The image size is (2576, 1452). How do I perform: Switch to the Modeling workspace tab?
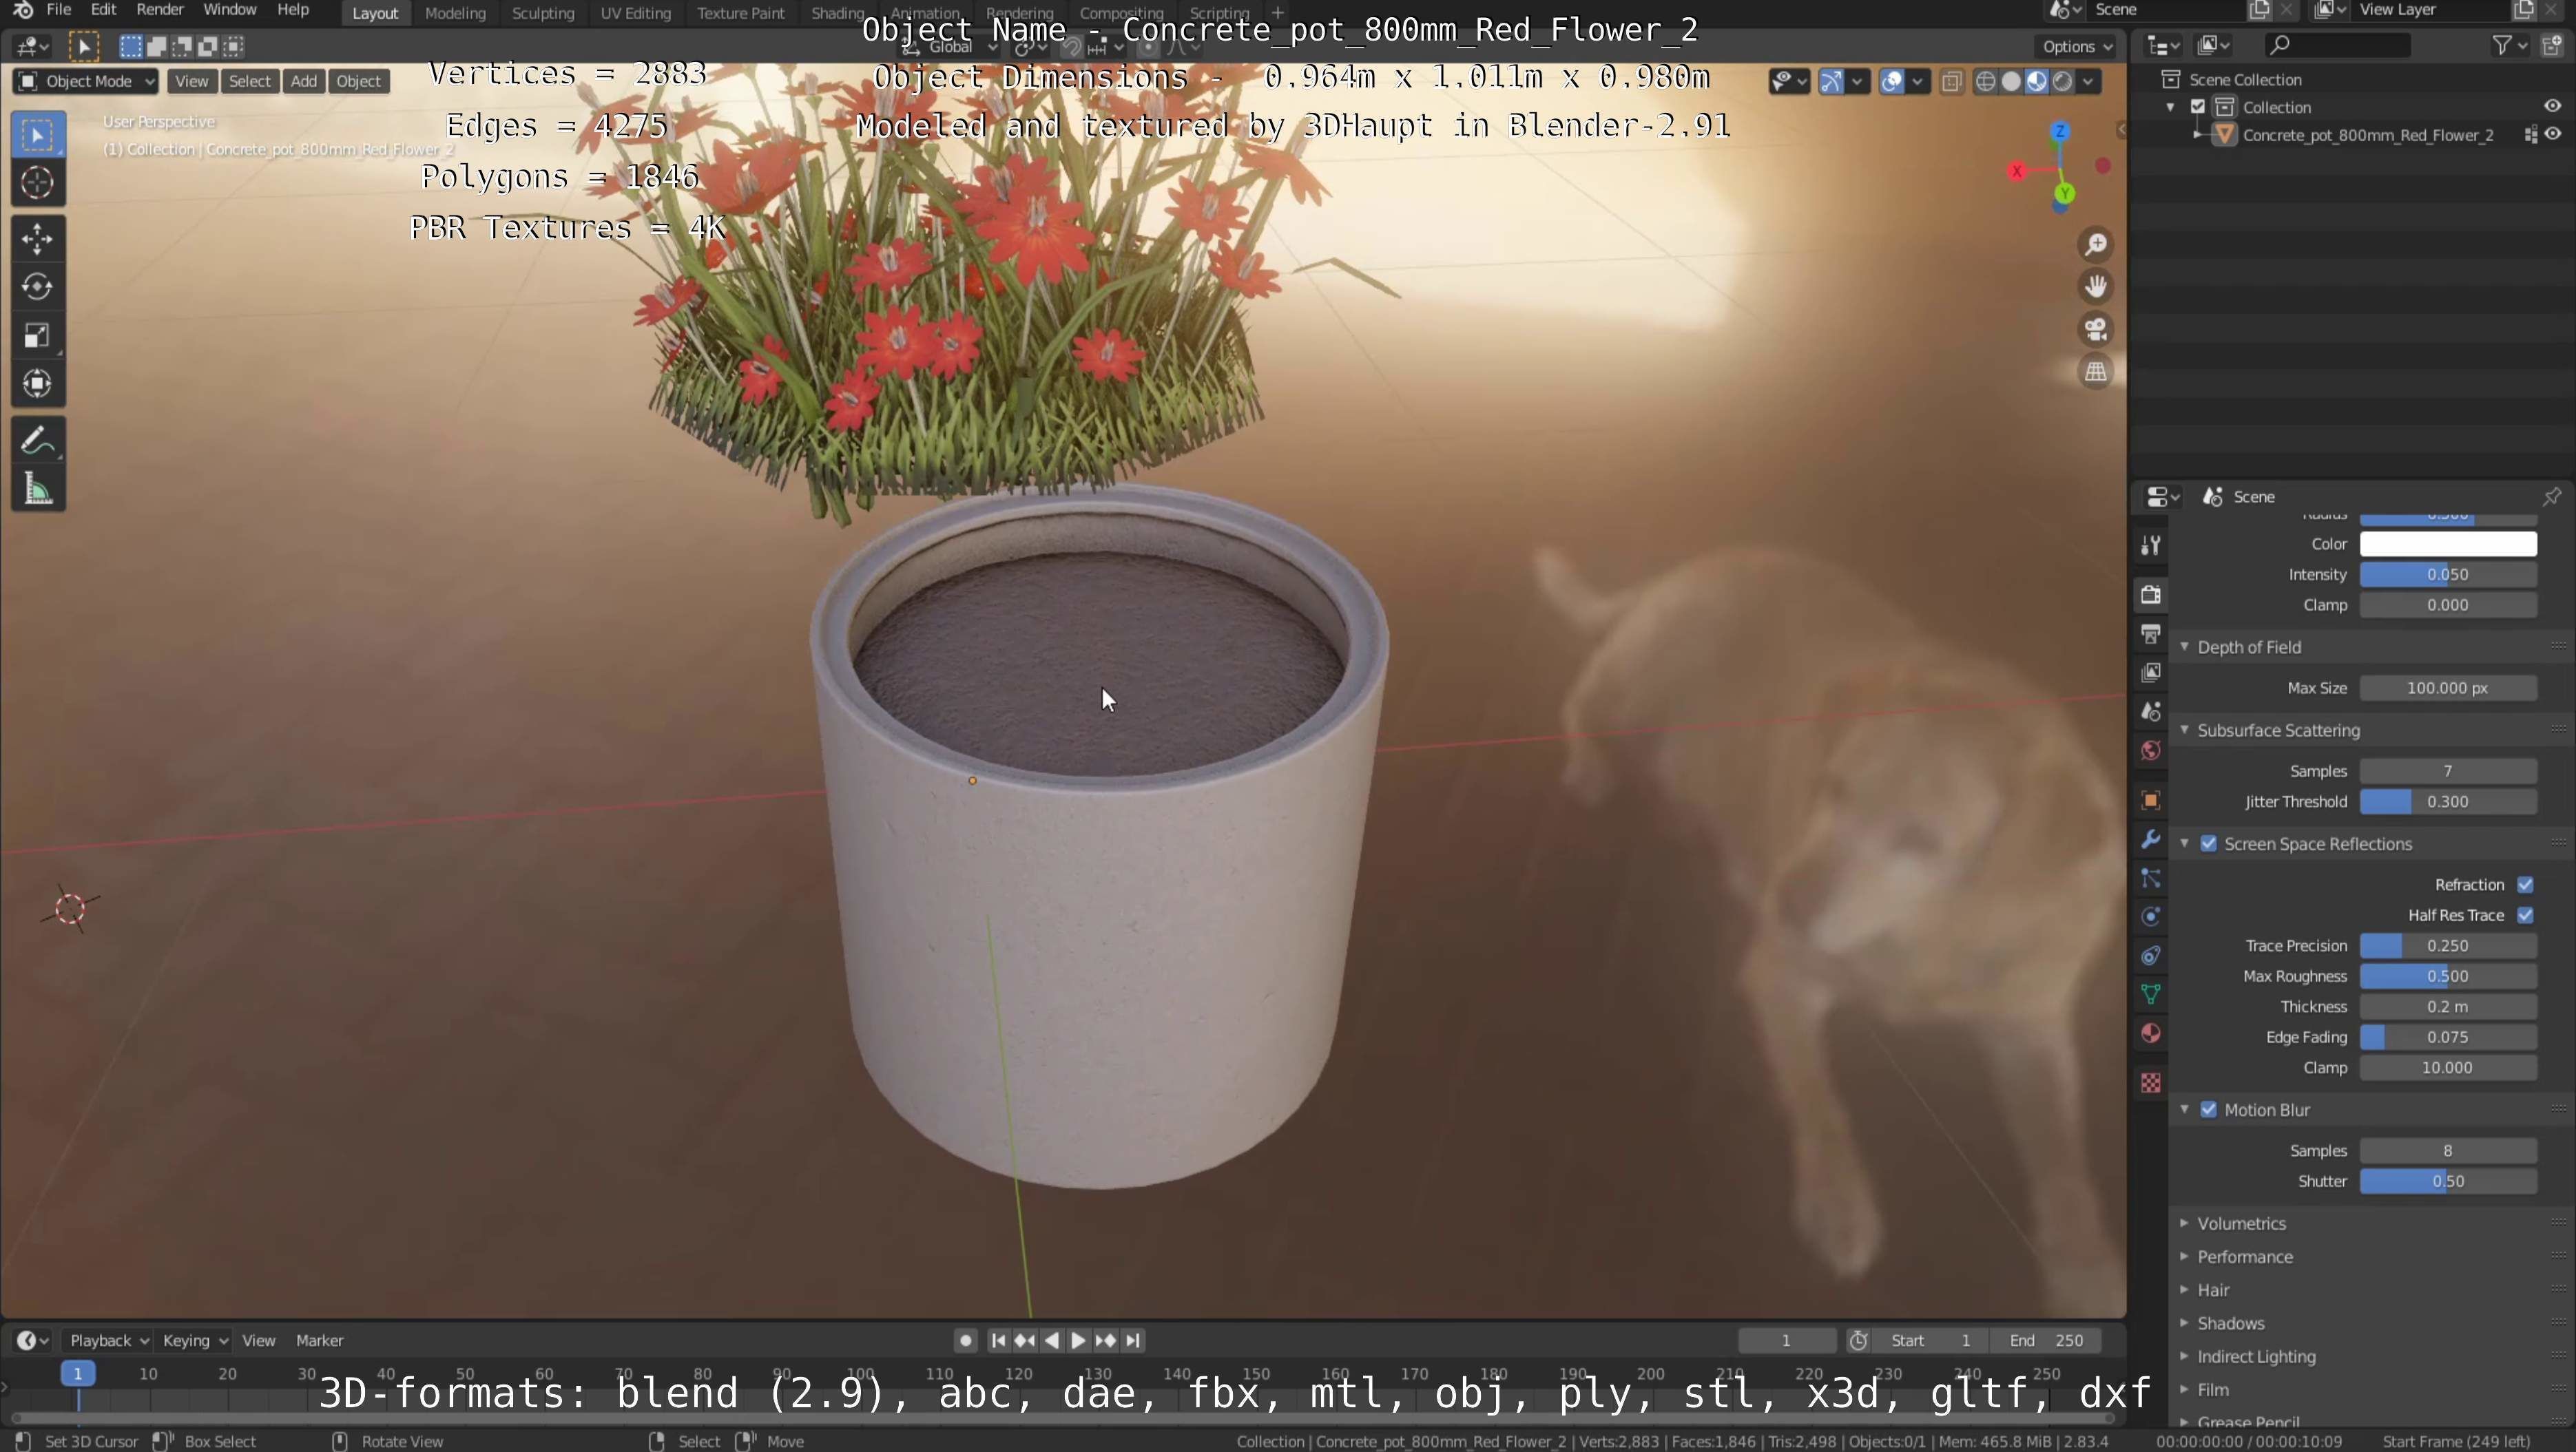455,13
